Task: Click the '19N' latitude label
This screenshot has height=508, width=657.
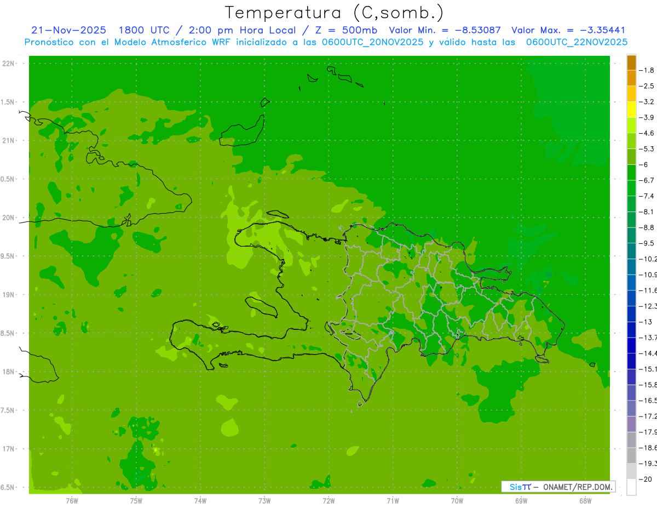Action: point(8,295)
